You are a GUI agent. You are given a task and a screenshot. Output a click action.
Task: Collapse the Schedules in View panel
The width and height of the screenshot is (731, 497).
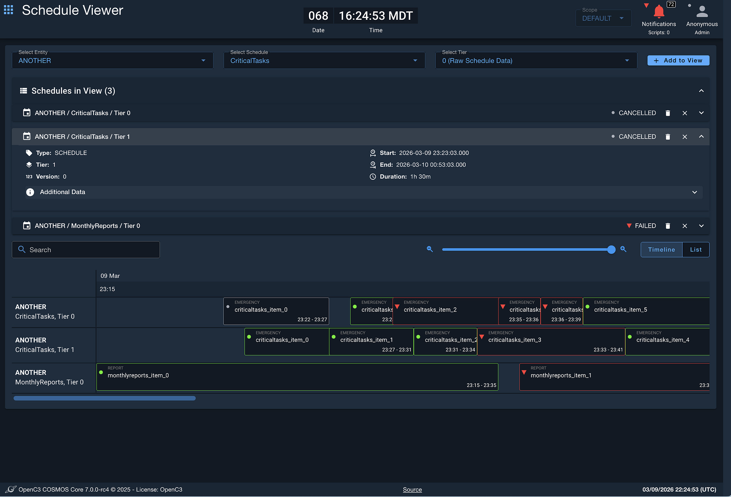(x=701, y=91)
